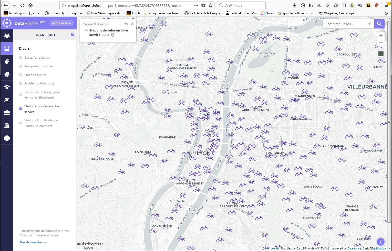Tick the Accidents de la route checkbox
Image resolution: width=392 pixels, height=251 pixels.
tap(20, 83)
